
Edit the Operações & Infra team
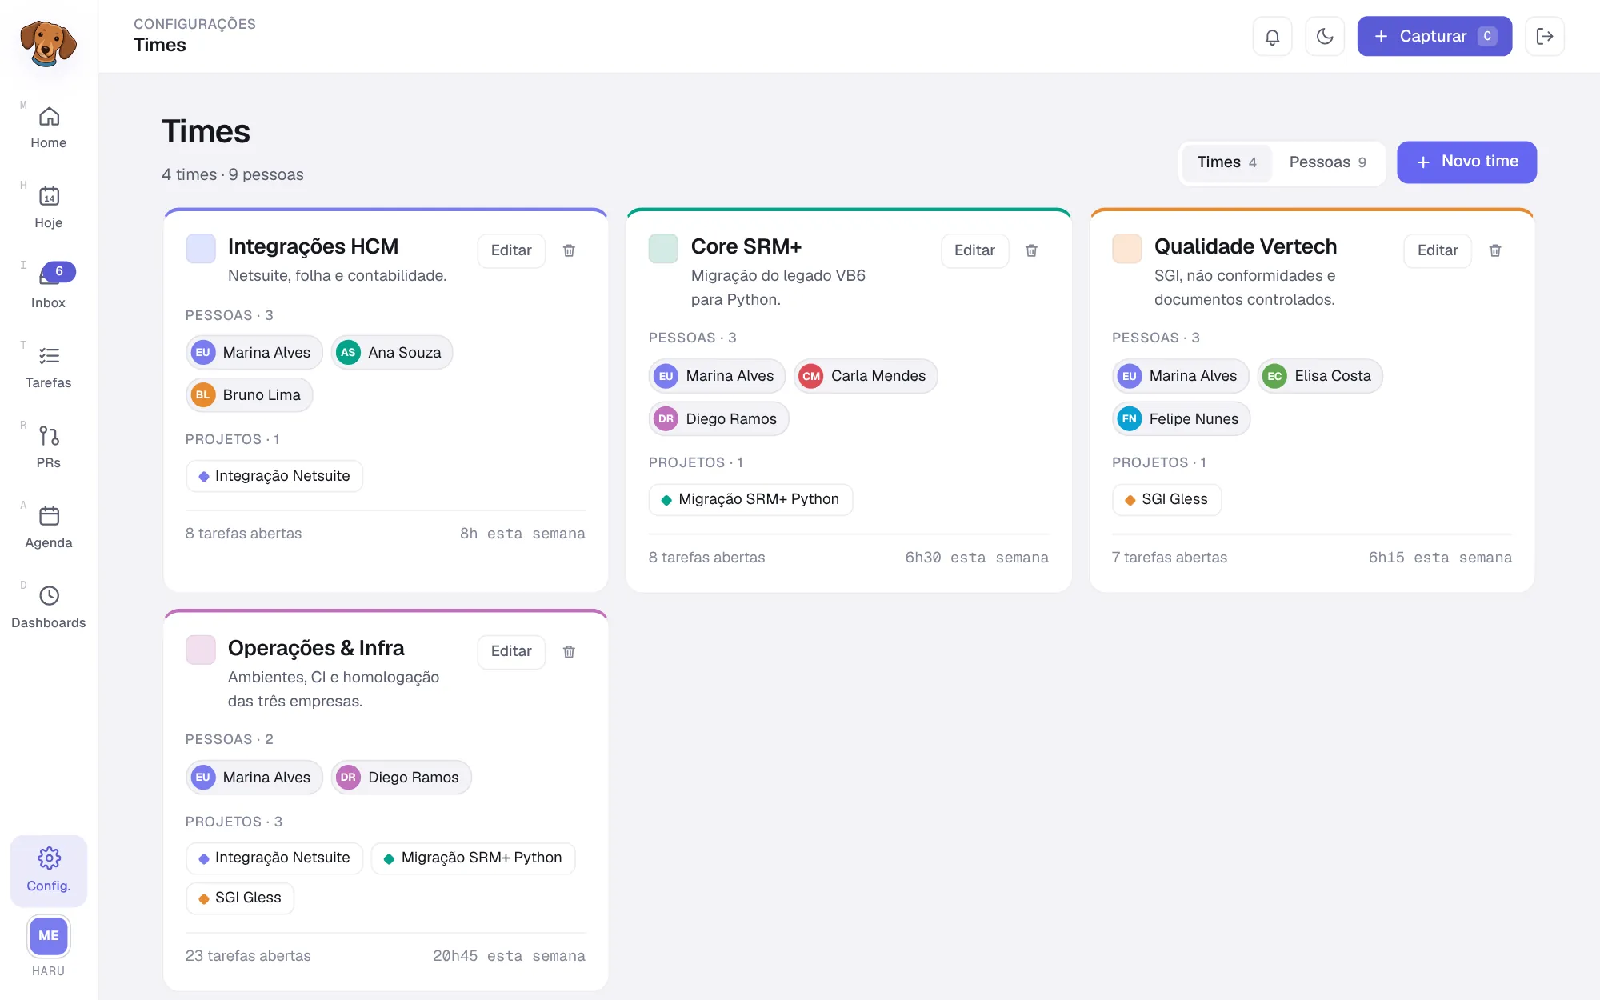[x=511, y=651]
